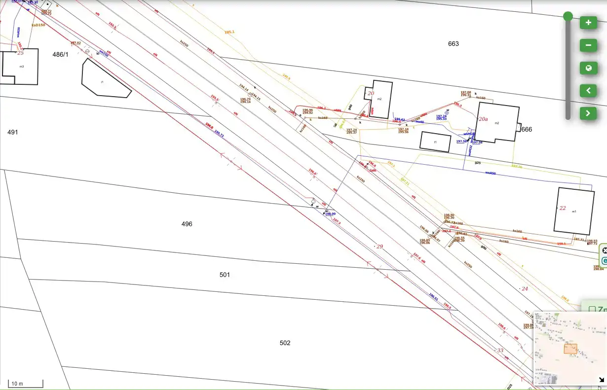Click parcel number 491

click(13, 132)
